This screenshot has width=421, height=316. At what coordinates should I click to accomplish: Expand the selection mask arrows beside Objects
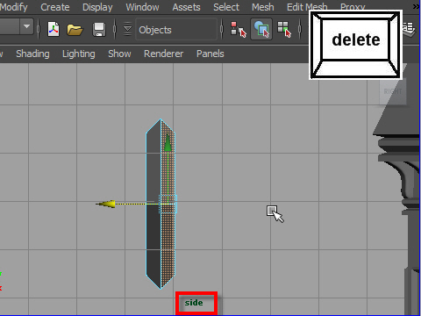[x=127, y=29]
